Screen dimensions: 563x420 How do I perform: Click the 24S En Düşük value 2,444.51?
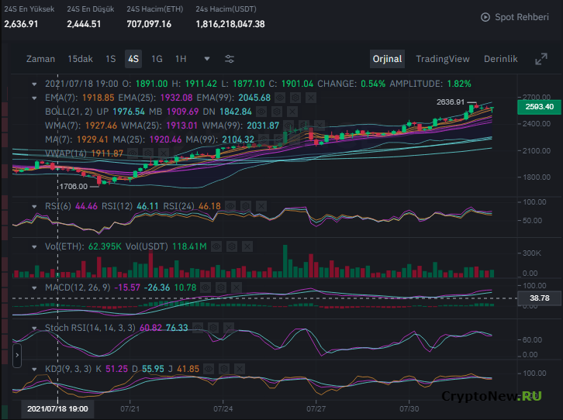[84, 24]
